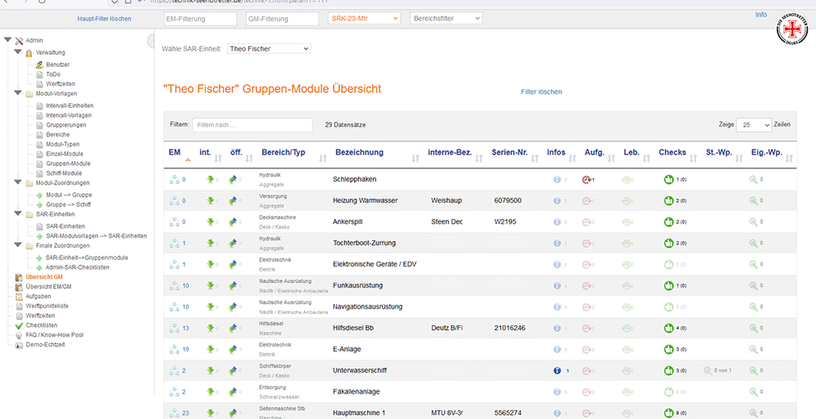Click info icon in E-Anlage row
Viewport: 816px width, 419px height.
pyautogui.click(x=557, y=350)
